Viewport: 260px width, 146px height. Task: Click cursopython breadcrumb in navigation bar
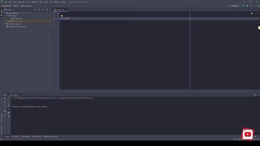tap(6, 6)
